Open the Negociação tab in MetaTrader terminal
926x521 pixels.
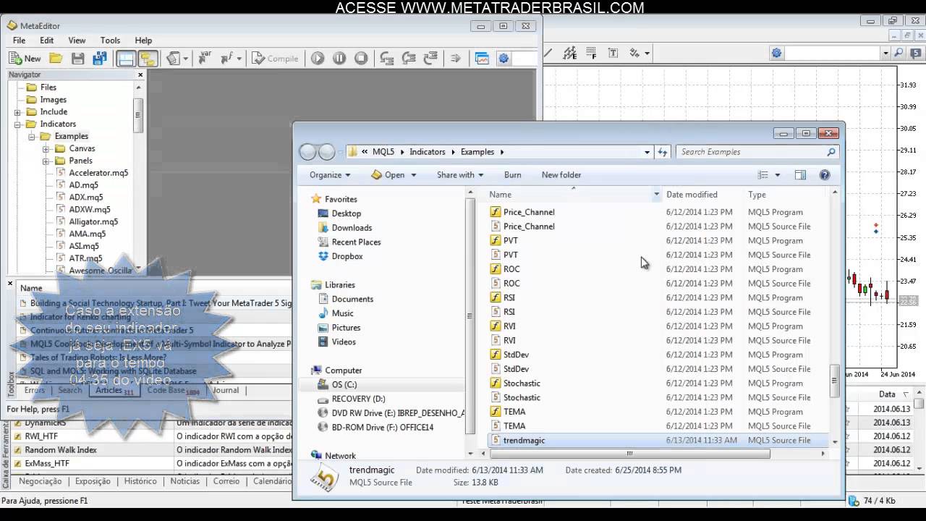coord(41,481)
